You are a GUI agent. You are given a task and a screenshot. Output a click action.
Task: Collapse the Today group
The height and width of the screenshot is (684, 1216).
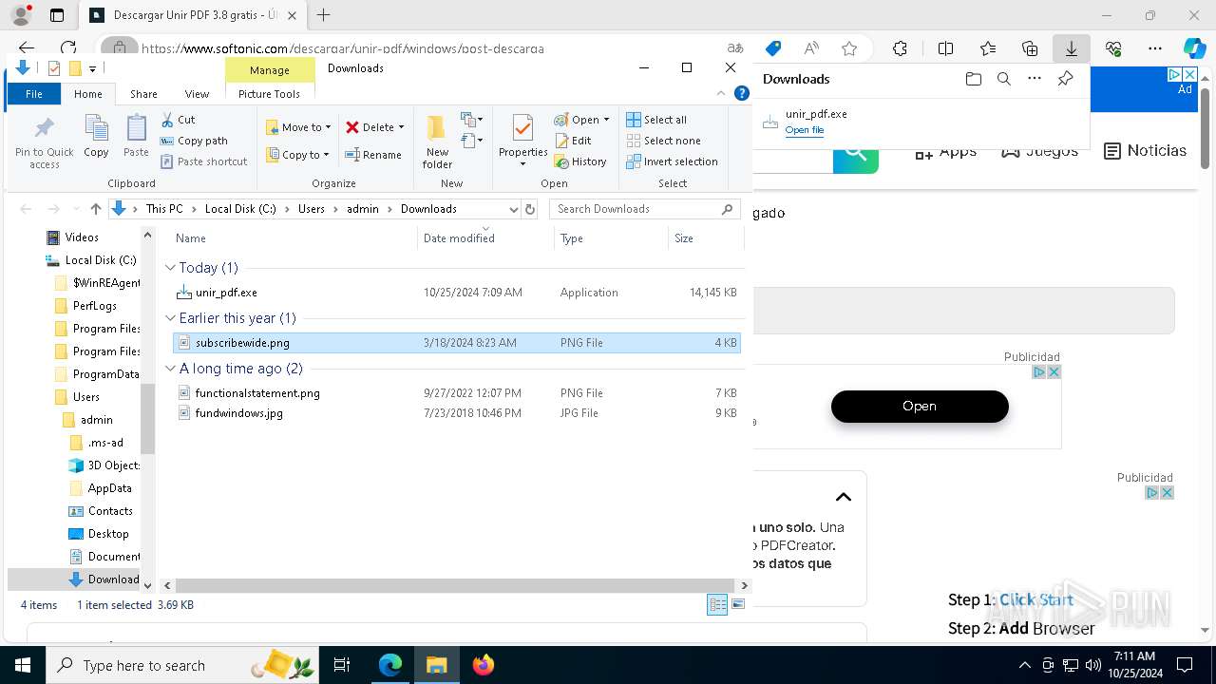171,268
